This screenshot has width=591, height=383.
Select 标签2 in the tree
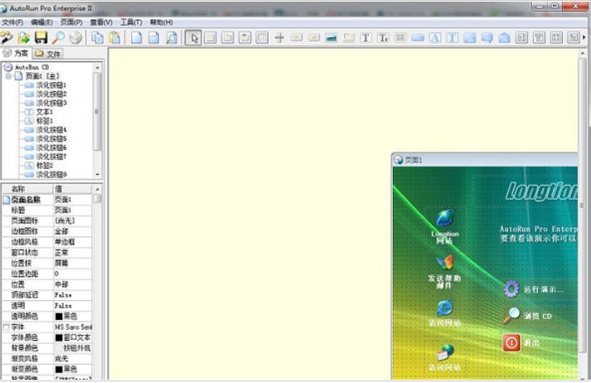45,166
